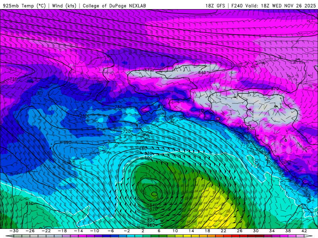The image size is (318, 238).
Task: Click the -2 value on the color scale
Action: [x=127, y=231]
